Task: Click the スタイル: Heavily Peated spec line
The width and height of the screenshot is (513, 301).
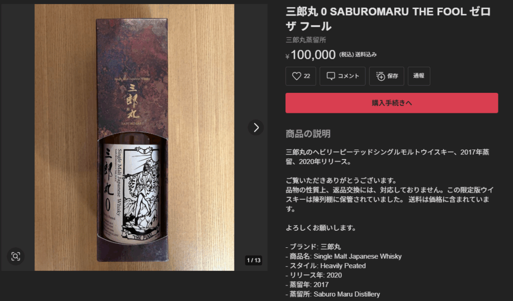Action: point(326,265)
